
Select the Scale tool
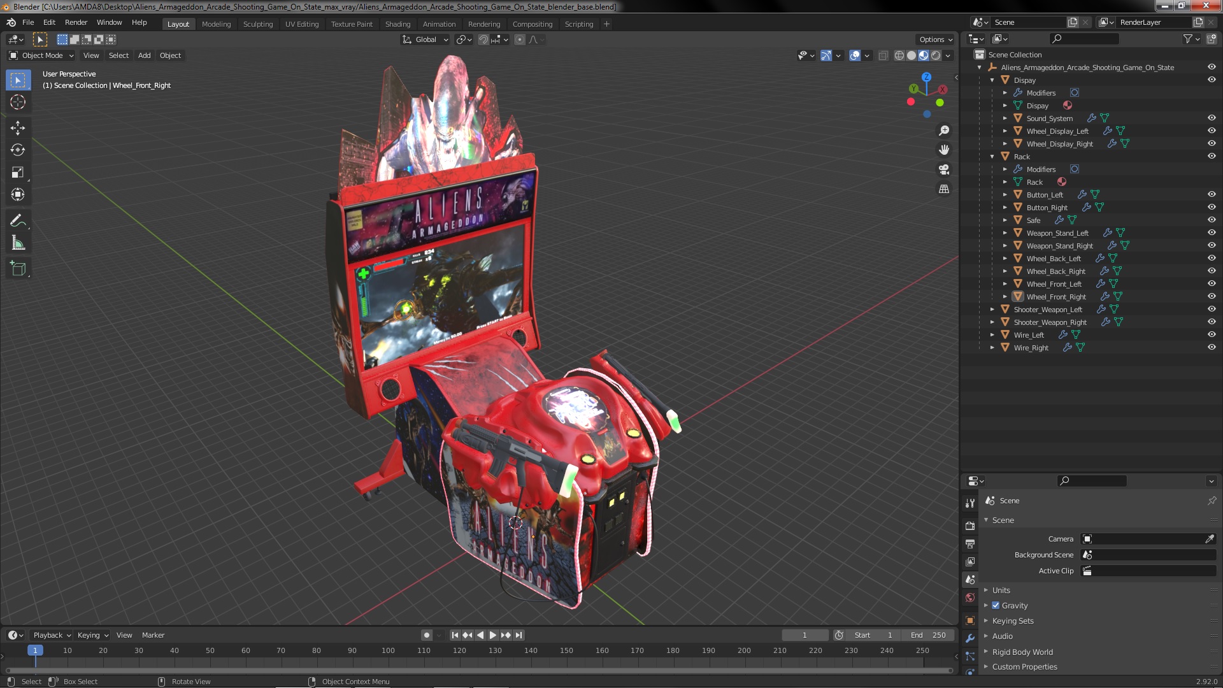[18, 172]
